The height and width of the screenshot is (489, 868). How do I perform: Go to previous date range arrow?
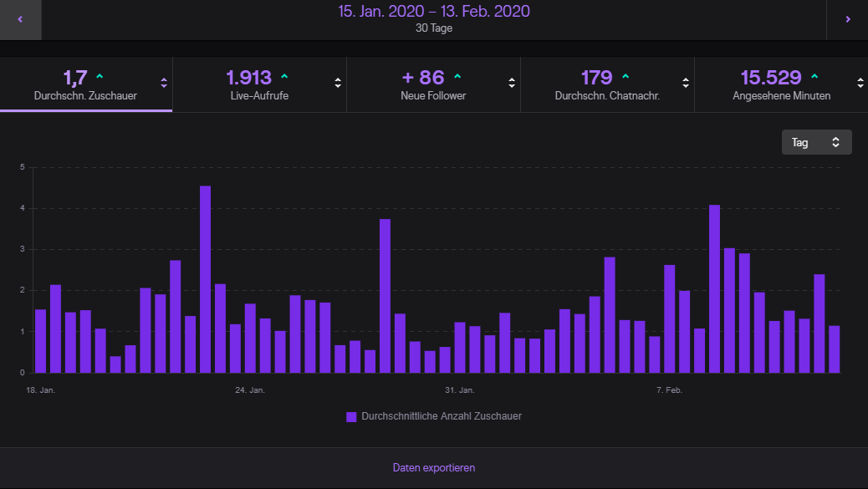click(x=20, y=20)
